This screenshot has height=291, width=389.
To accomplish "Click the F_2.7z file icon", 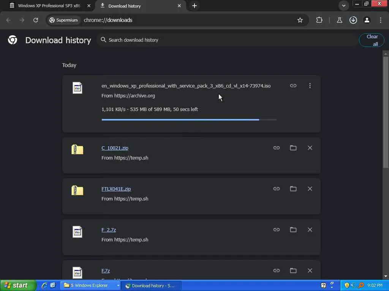I will tap(77, 232).
